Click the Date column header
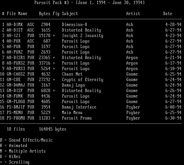Viewport: 184px width, 165px height. 168,13
